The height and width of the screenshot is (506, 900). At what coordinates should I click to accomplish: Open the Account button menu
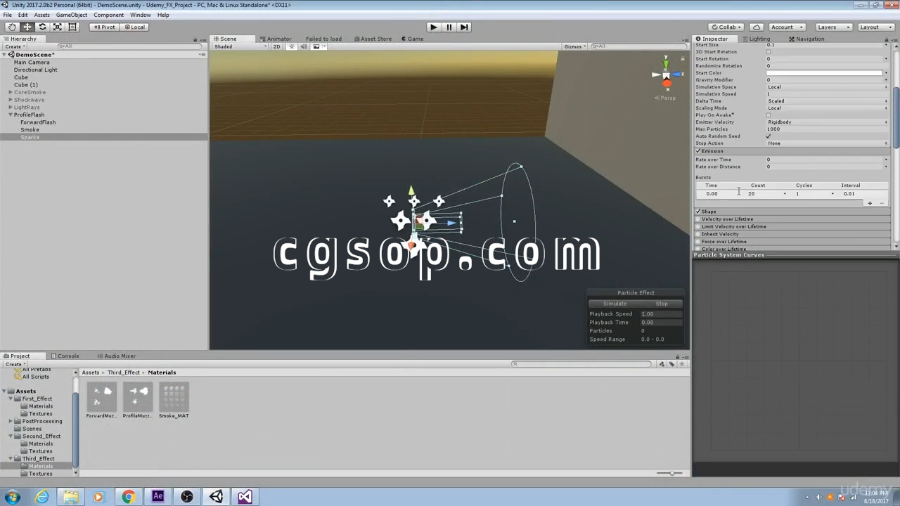[x=786, y=27]
